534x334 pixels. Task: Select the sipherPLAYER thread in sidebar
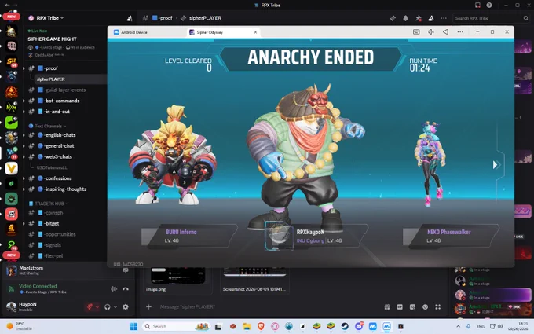pos(70,79)
